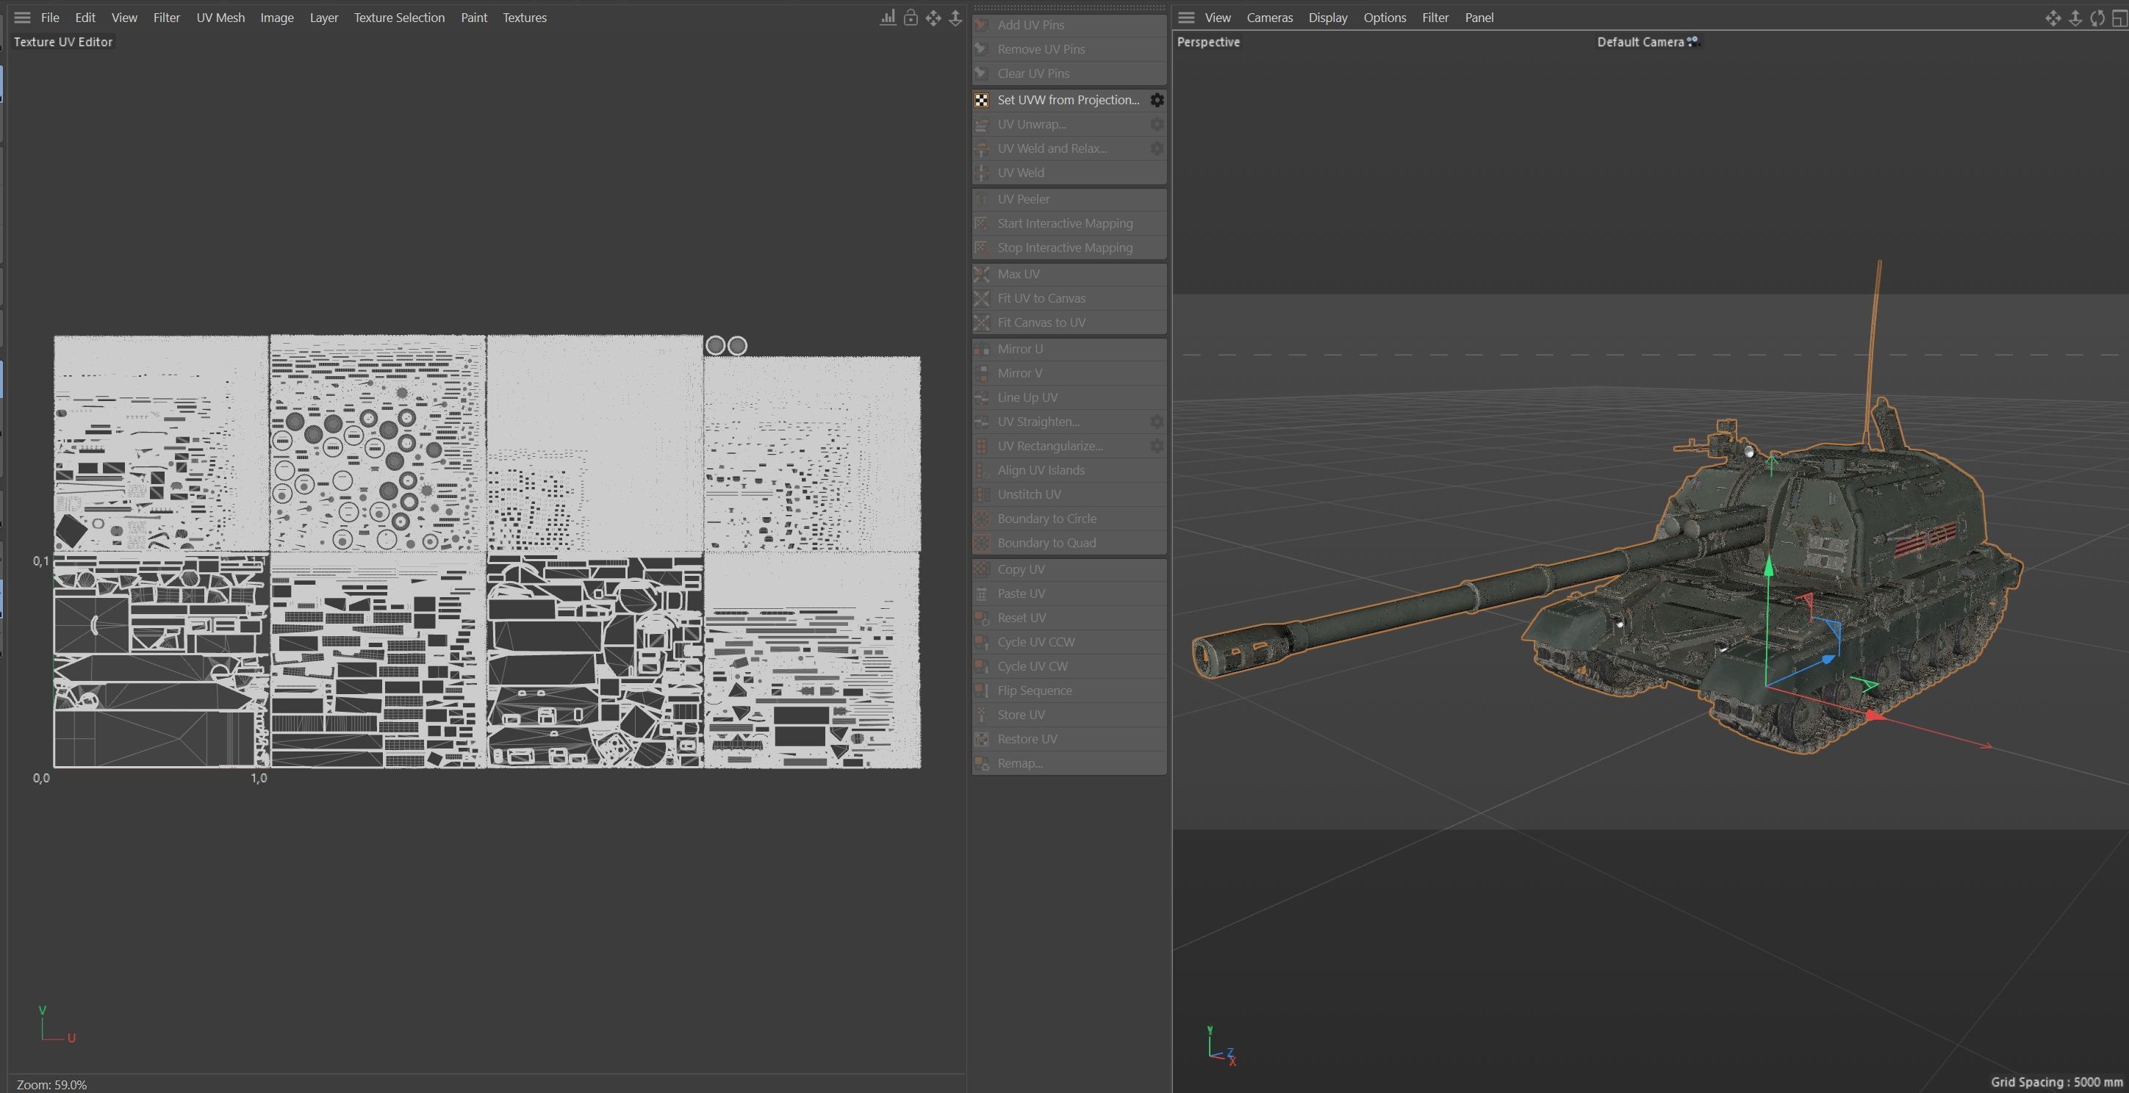Click the viewport pan (four-arrow) icon
The height and width of the screenshot is (1093, 2129).
[x=2053, y=18]
